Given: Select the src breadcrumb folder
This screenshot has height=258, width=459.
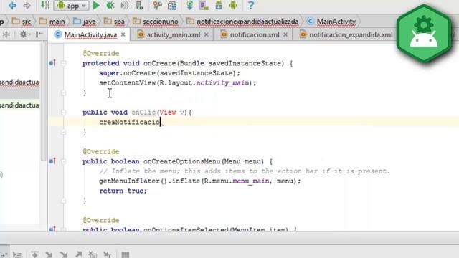Looking at the screenshot, I should [x=22, y=21].
